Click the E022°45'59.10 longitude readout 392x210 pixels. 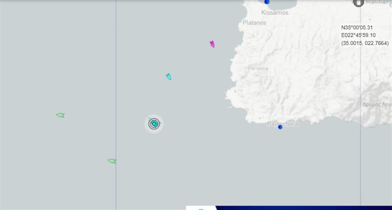358,35
